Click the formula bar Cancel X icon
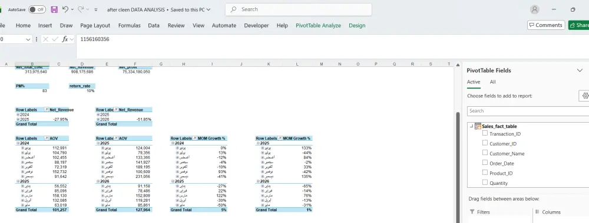 click(45, 39)
